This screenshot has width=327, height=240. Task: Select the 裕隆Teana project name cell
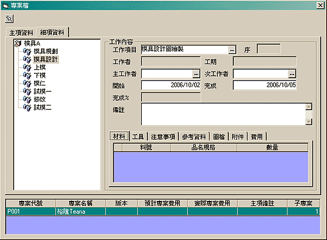[x=80, y=211]
